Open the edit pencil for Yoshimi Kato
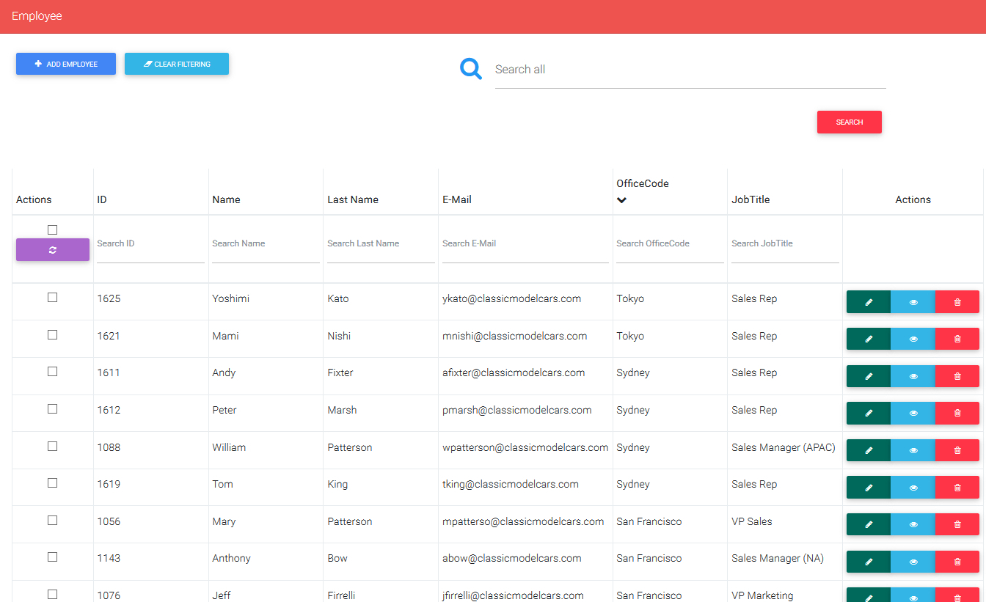 (868, 301)
